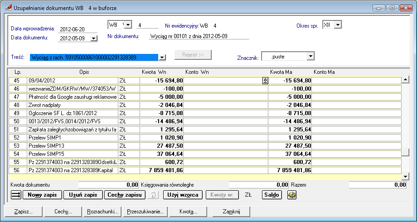The image size is (417, 222).
Task: Expand the Okres spr. dropdown
Action: click(337, 25)
